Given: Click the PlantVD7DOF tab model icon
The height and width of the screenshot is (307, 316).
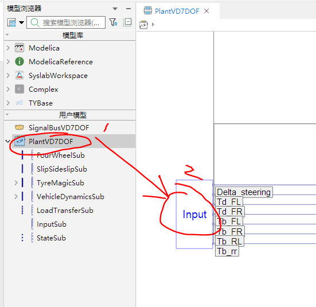Looking at the screenshot, I should tap(148, 10).
